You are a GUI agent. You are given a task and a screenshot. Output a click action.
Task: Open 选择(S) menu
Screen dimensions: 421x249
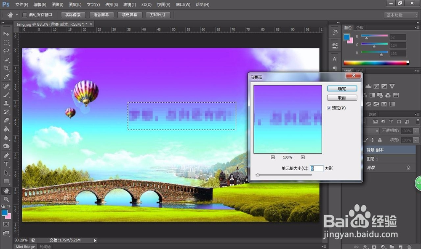[112, 5]
